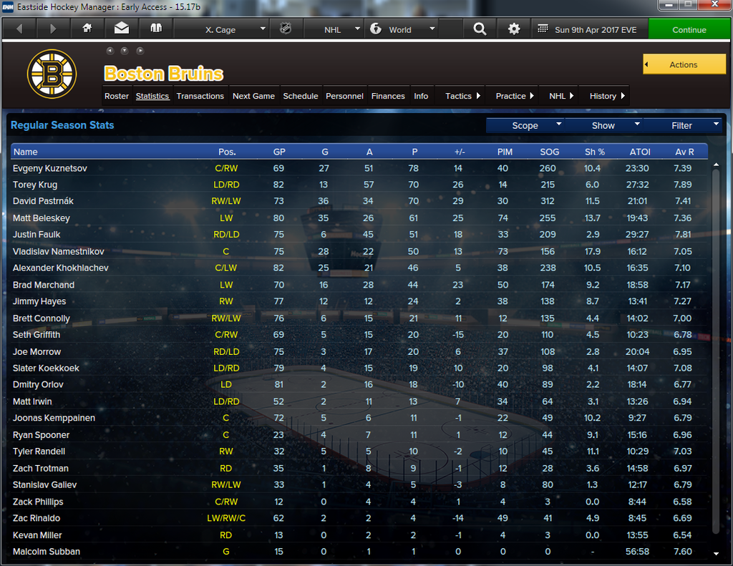
Task: Open player Brad Marchand
Action: tap(44, 285)
